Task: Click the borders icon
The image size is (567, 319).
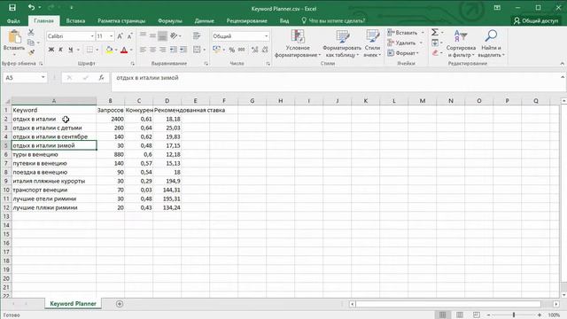Action: 89,50
